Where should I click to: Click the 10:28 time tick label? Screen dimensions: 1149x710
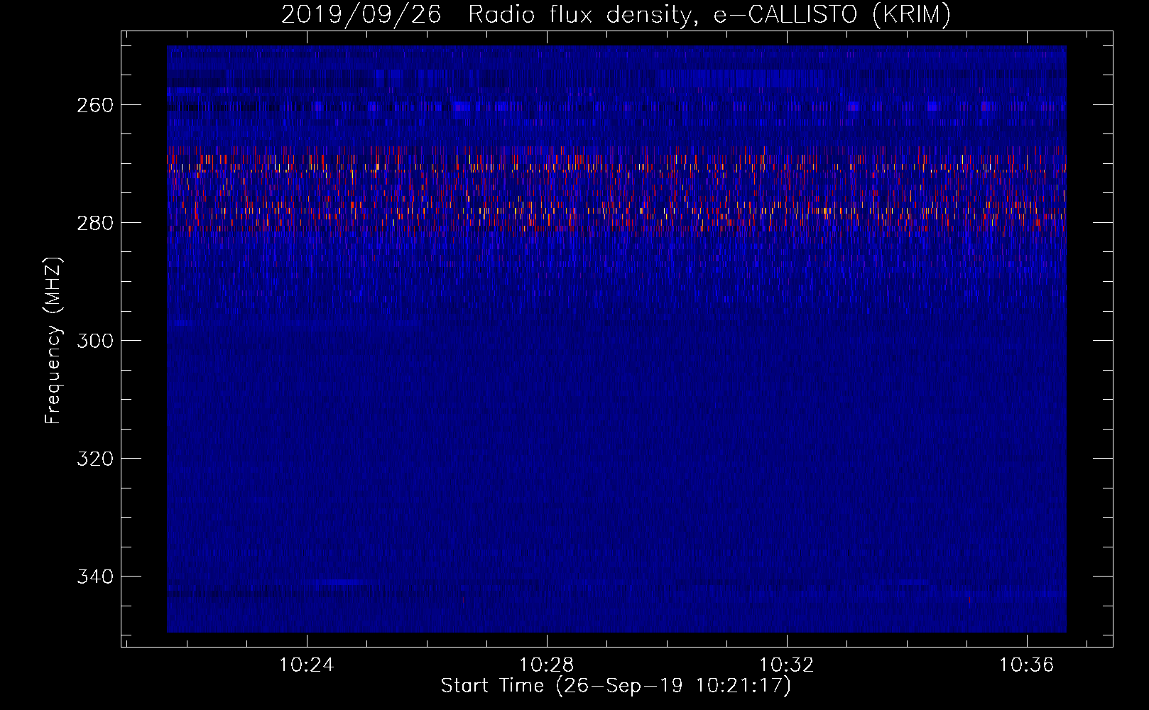(x=546, y=665)
